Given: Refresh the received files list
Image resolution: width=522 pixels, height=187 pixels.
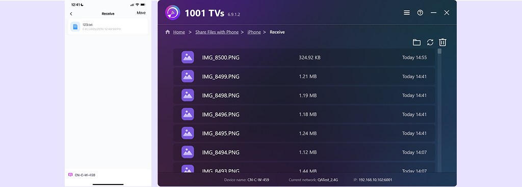Looking at the screenshot, I should click(x=430, y=42).
